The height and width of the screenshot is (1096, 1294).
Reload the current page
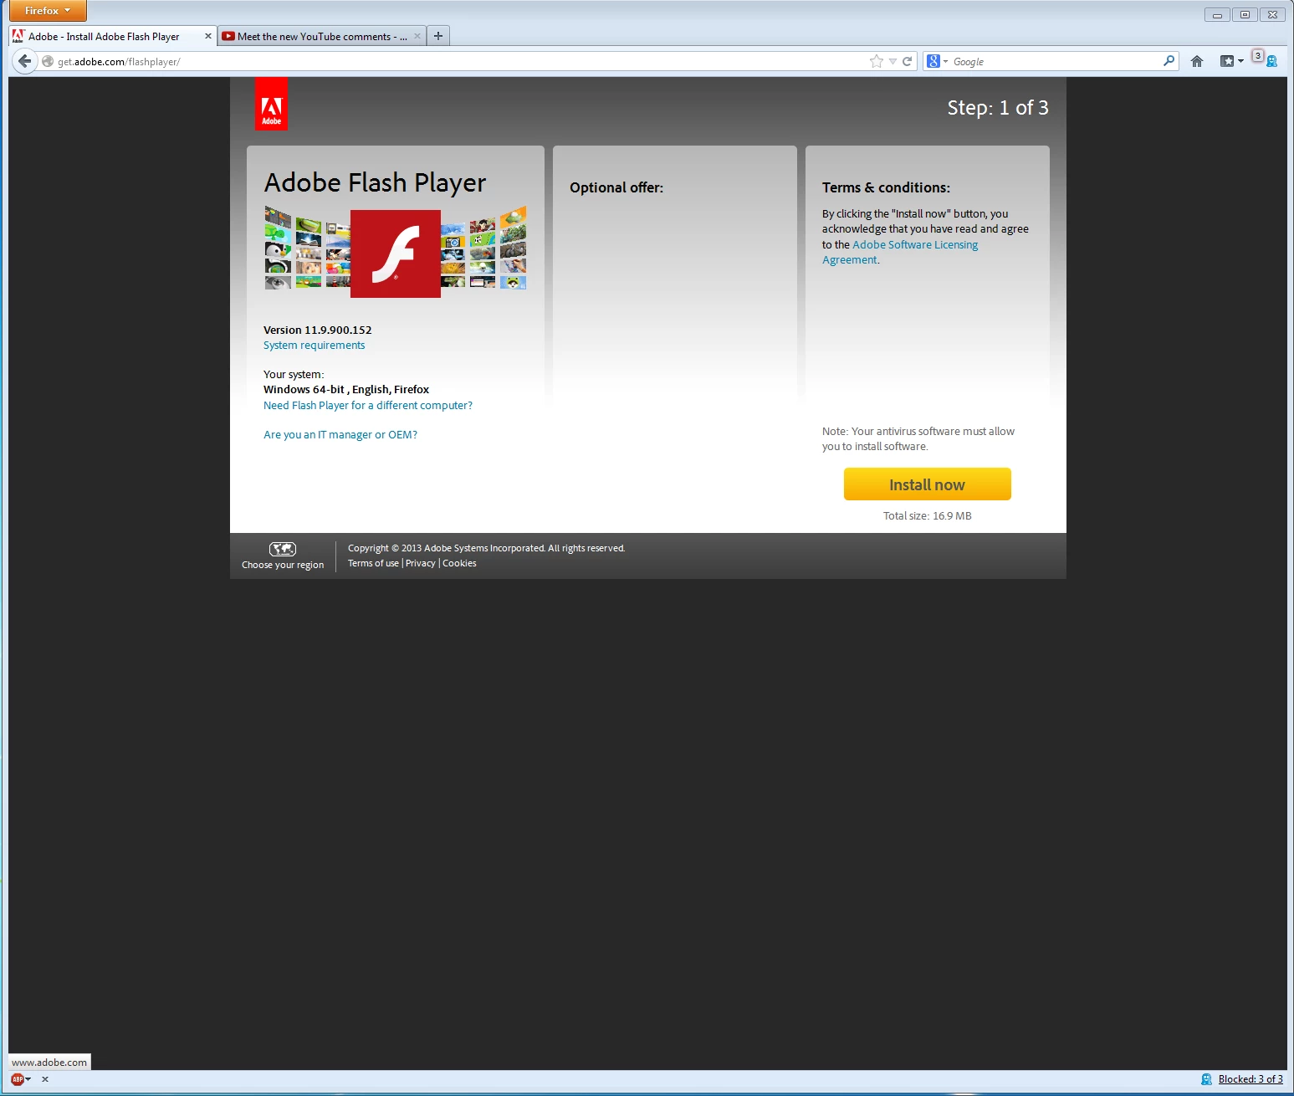tap(907, 61)
